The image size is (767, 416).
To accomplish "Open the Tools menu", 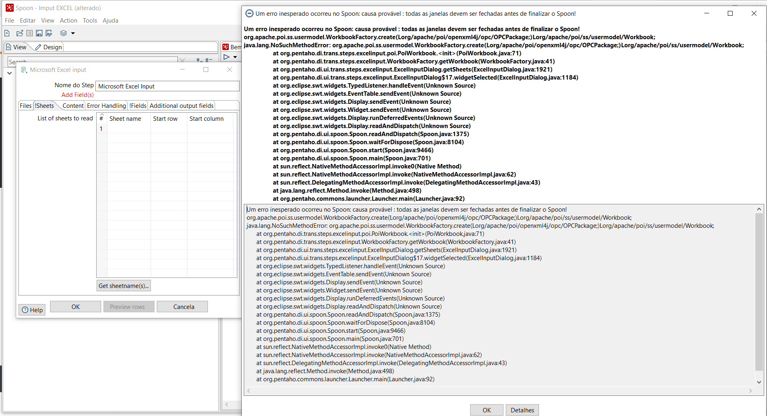I will pyautogui.click(x=90, y=21).
